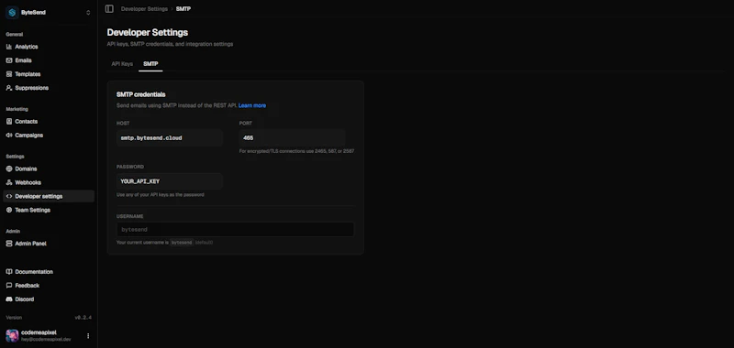This screenshot has height=348, width=734.
Task: Click the Team Settings icon
Action: (x=9, y=211)
